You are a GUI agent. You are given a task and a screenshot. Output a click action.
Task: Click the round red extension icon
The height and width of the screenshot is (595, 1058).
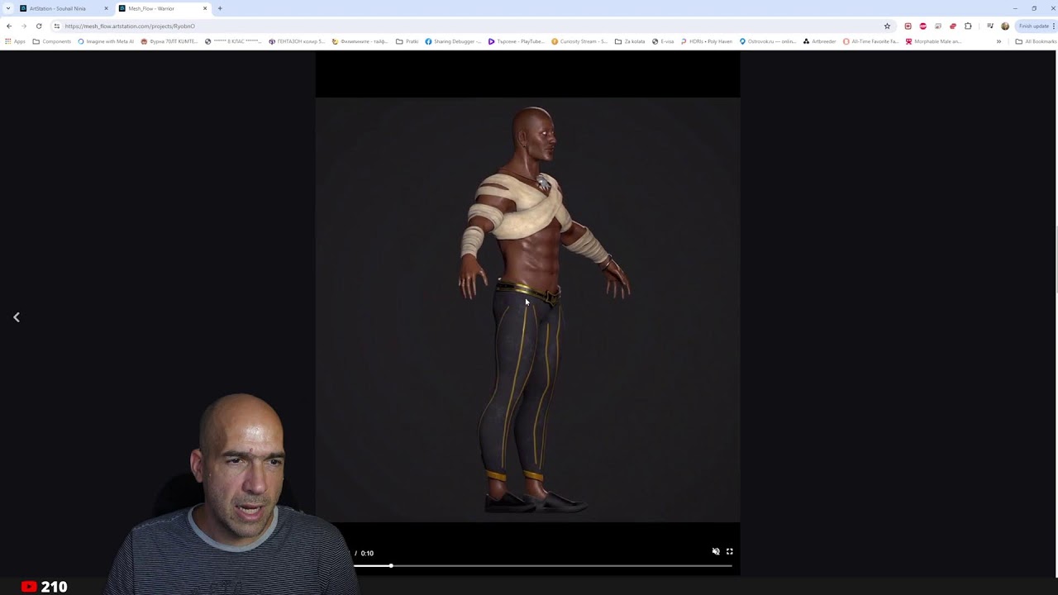pyautogui.click(x=922, y=26)
